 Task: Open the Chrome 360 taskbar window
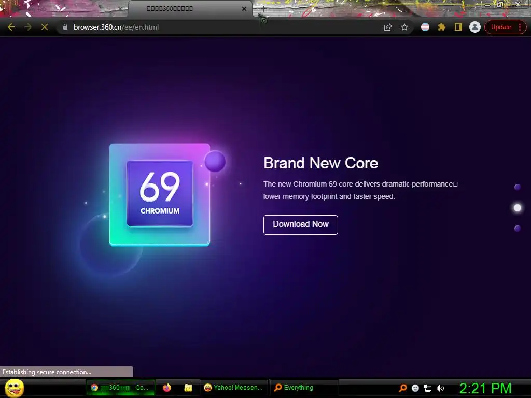[121, 388]
